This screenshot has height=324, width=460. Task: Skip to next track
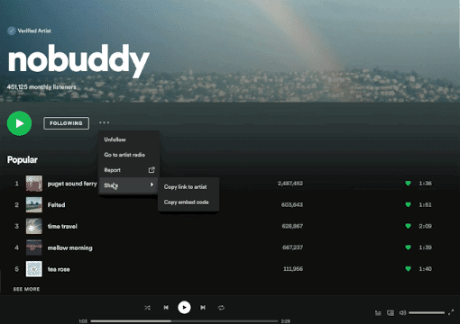(x=203, y=308)
